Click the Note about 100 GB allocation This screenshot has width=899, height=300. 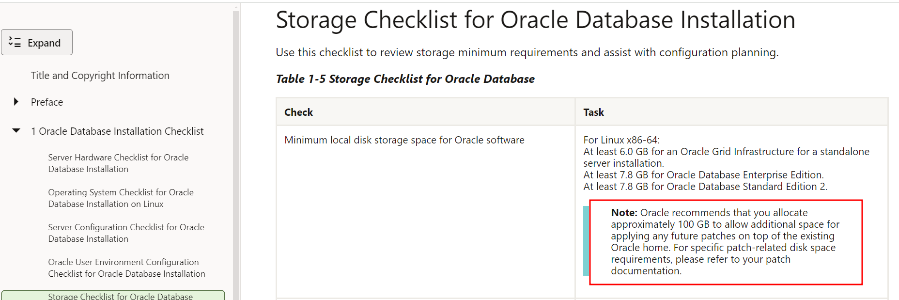tap(725, 242)
